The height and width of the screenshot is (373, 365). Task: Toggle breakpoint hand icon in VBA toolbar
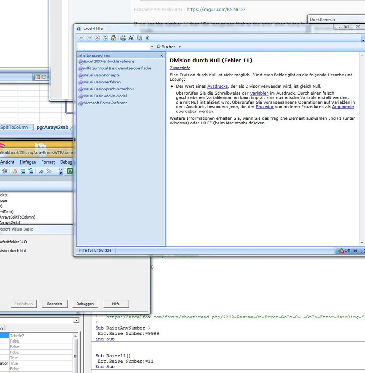tap(15, 171)
